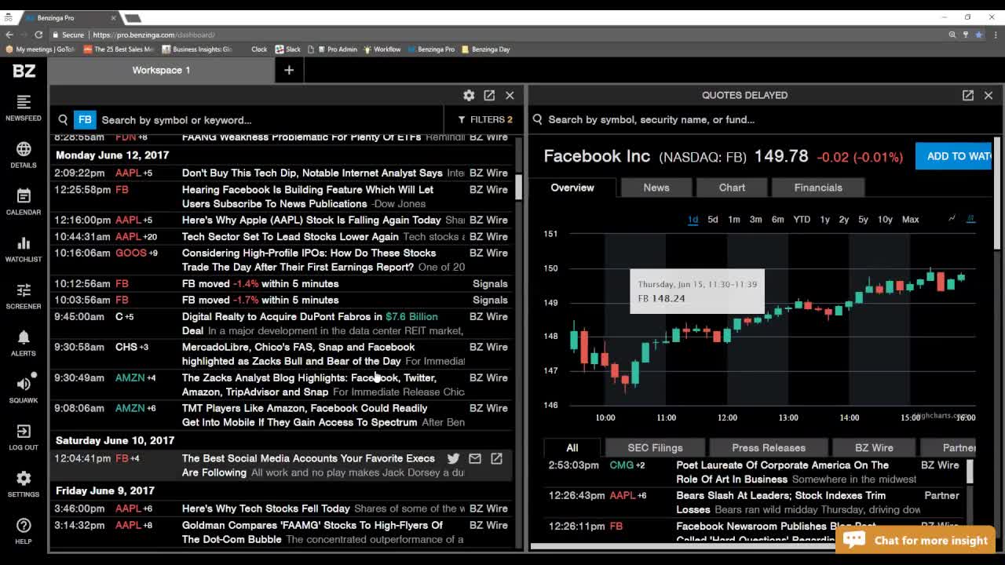Select SEC Filings tab

pyautogui.click(x=655, y=447)
